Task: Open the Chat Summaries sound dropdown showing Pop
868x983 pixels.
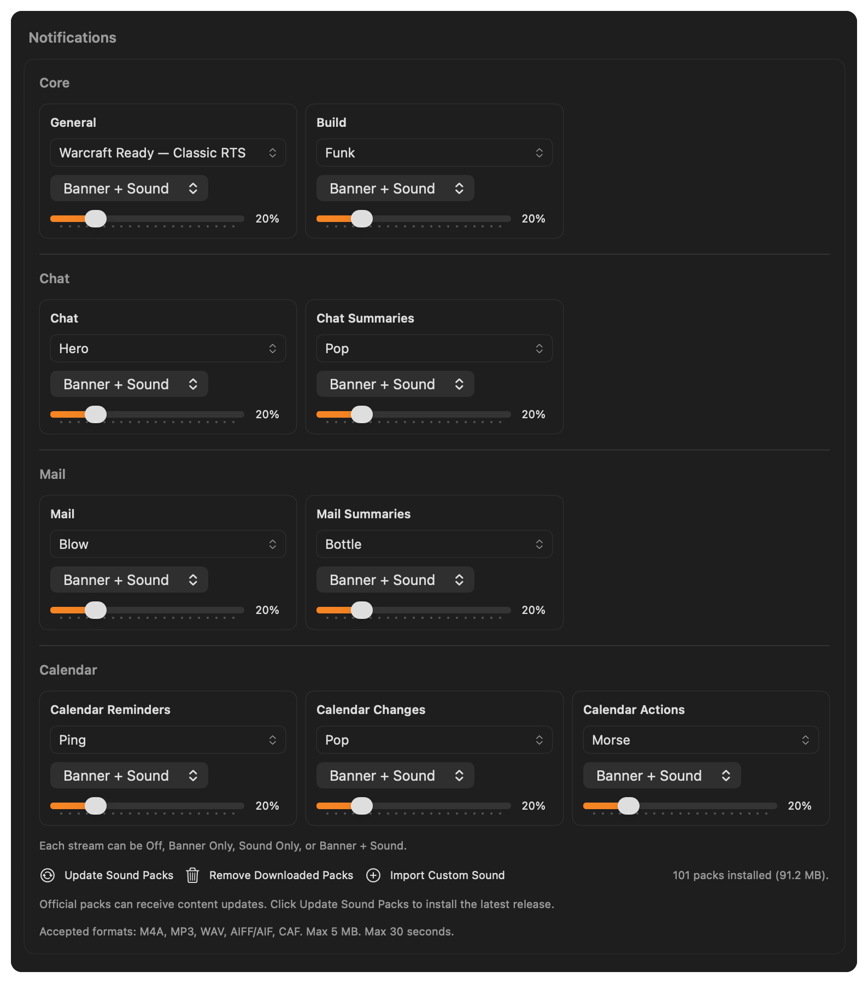Action: pos(434,348)
